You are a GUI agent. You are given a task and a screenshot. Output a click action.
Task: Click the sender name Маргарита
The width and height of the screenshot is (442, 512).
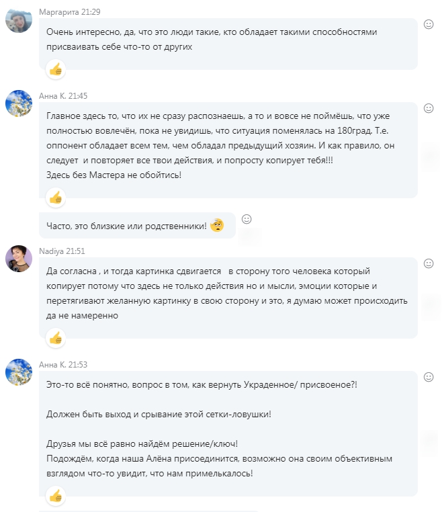click(58, 12)
